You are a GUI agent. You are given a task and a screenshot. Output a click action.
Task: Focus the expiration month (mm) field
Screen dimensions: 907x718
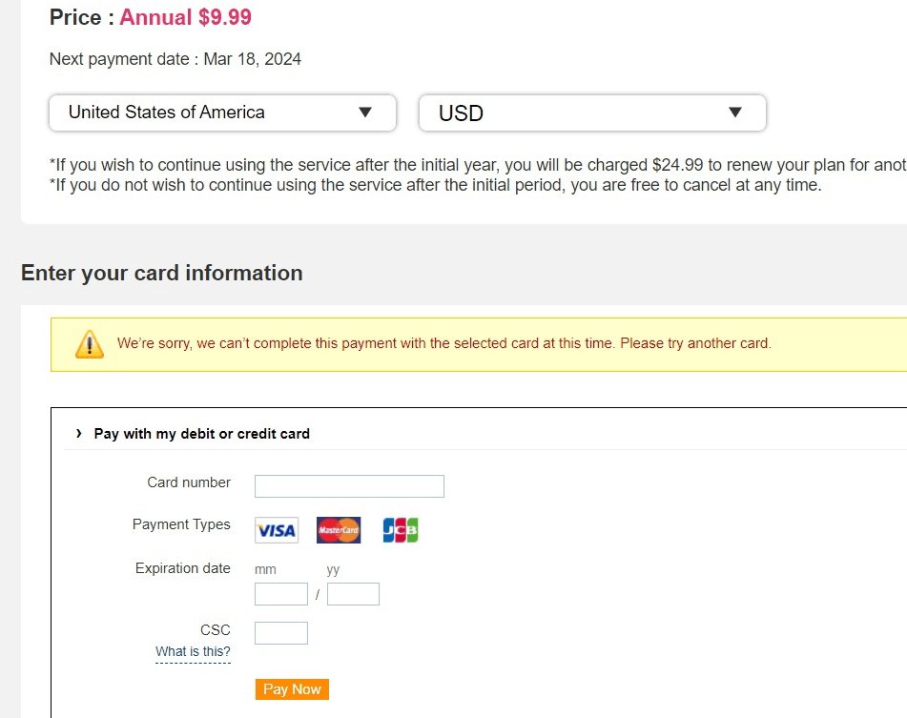[281, 594]
